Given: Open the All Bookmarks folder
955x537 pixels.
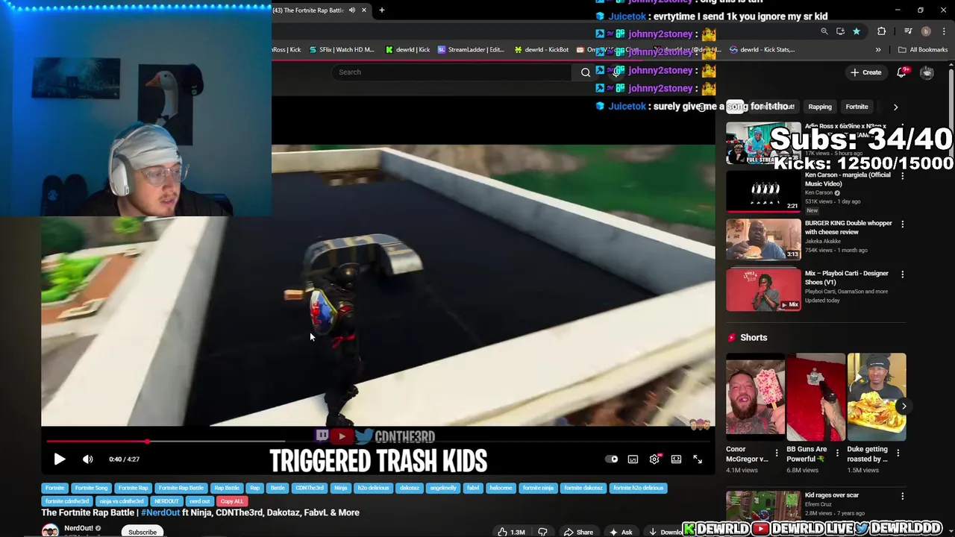Looking at the screenshot, I should tap(923, 50).
